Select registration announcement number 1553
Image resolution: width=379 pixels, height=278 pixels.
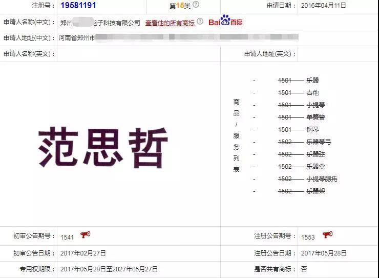[308, 237]
